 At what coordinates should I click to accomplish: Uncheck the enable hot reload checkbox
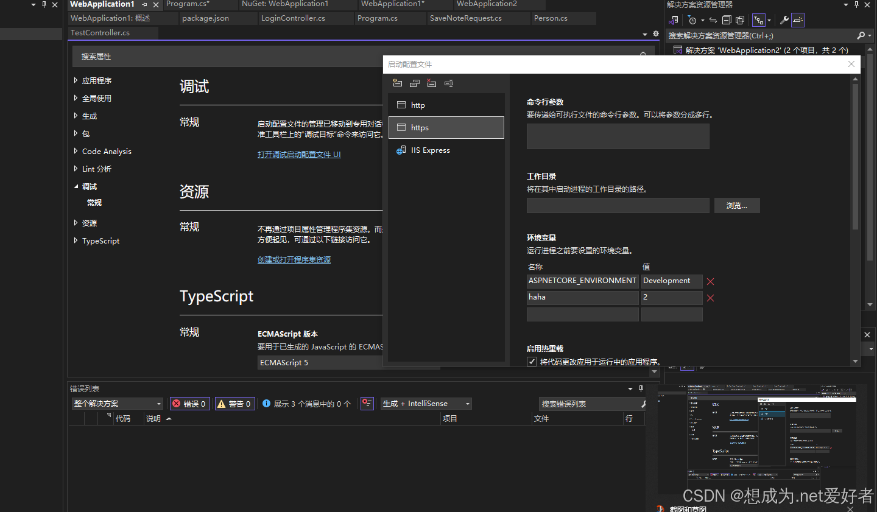[531, 361]
